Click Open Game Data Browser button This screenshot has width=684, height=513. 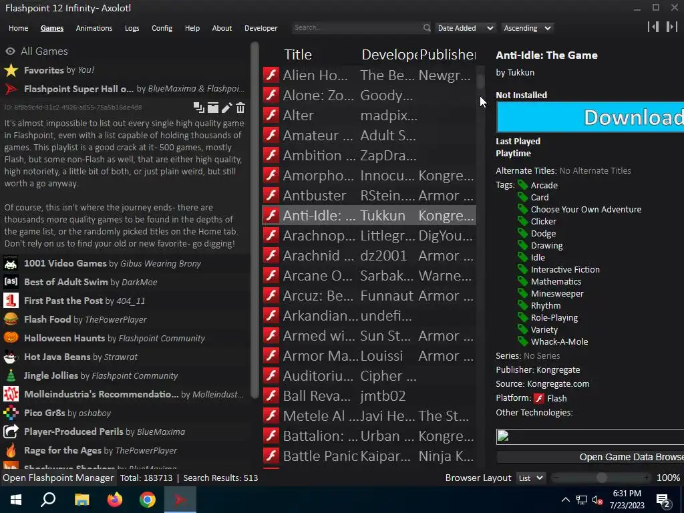(x=590, y=457)
